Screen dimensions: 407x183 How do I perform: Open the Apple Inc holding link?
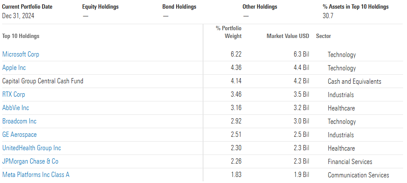click(x=14, y=68)
